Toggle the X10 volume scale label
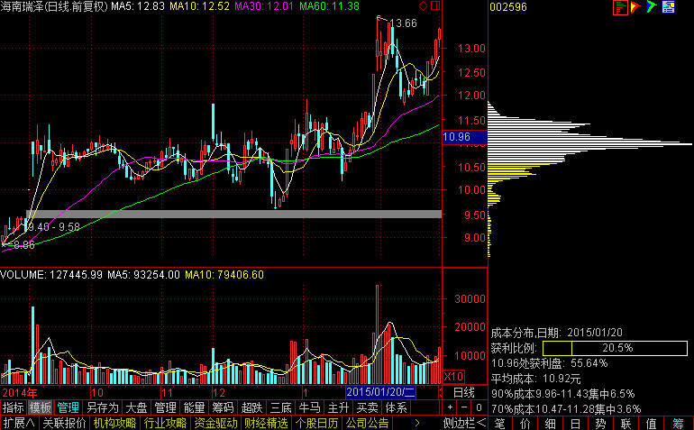This screenshot has width=694, height=430. click(453, 376)
